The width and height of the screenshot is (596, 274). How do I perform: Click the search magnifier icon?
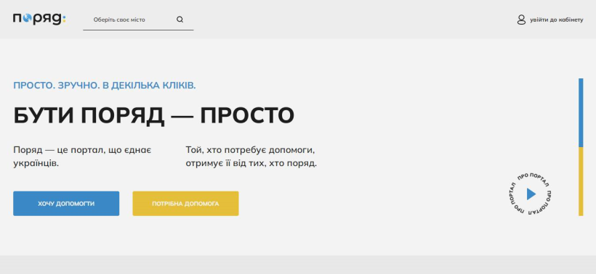click(180, 20)
